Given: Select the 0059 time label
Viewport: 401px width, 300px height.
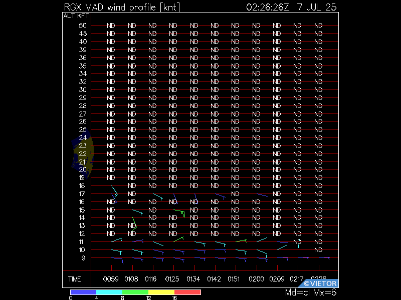Looking at the screenshot, I should click(x=111, y=279).
